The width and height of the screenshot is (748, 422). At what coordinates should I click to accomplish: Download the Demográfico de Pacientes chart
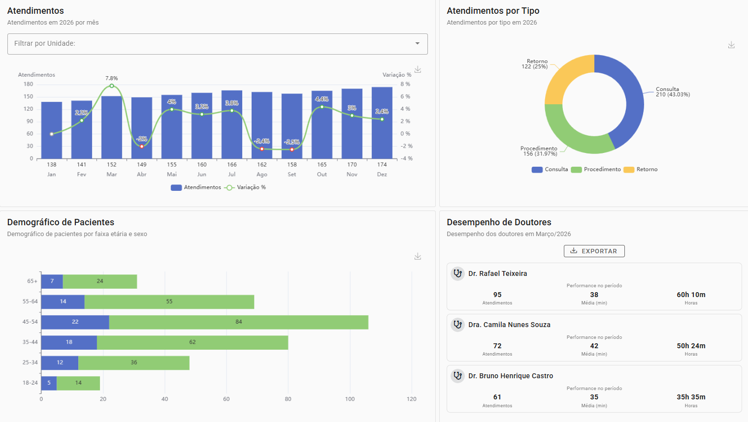pos(418,256)
